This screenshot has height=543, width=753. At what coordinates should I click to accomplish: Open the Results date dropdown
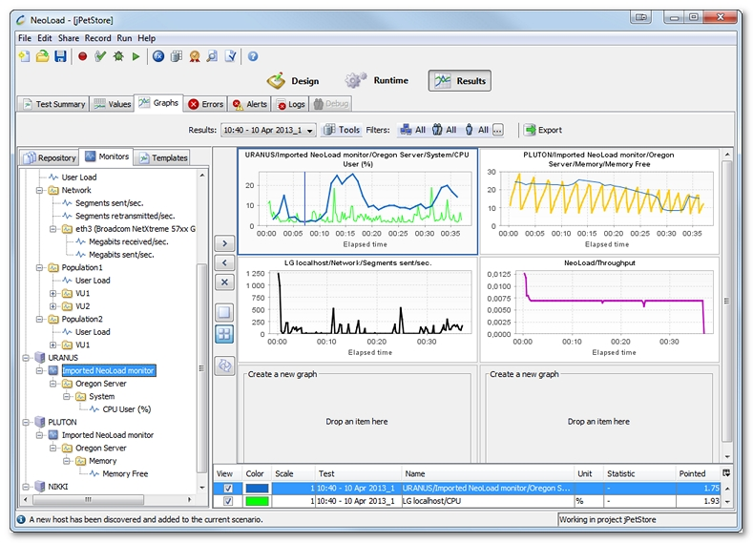point(311,131)
